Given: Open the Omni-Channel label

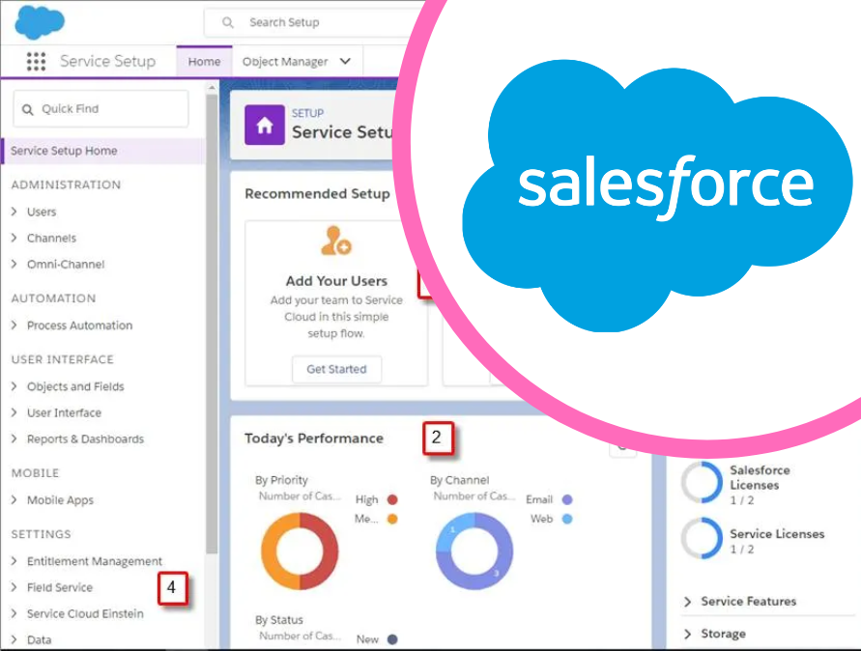Looking at the screenshot, I should 66,265.
